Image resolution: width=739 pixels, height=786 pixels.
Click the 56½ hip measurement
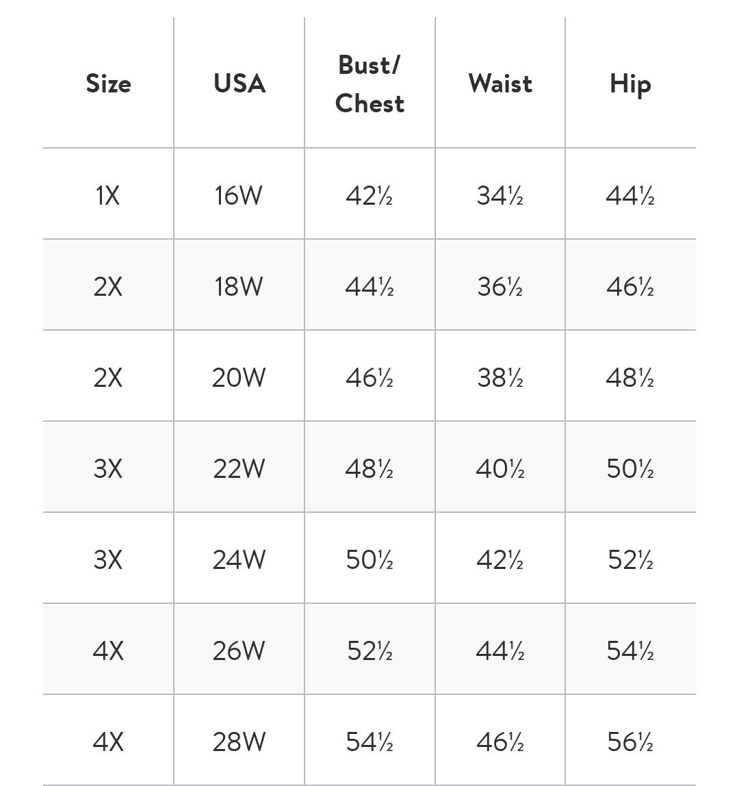coord(630,742)
